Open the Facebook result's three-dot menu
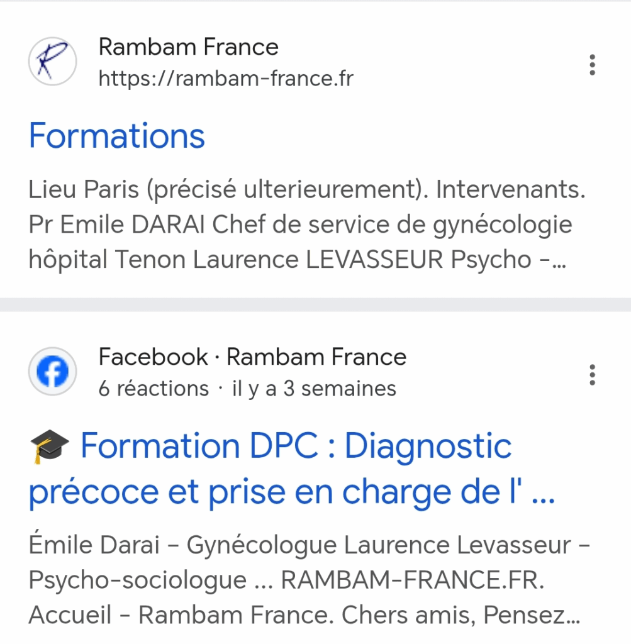 [591, 375]
